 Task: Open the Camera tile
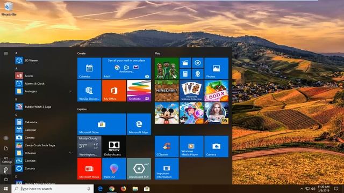(x=216, y=146)
